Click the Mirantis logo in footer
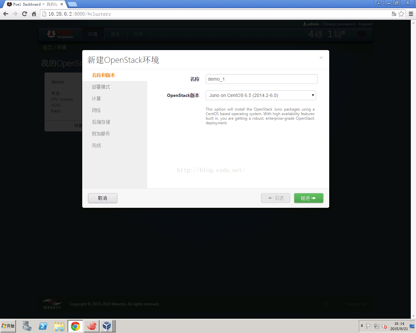Viewport: 416px width, 333px height. point(52,304)
